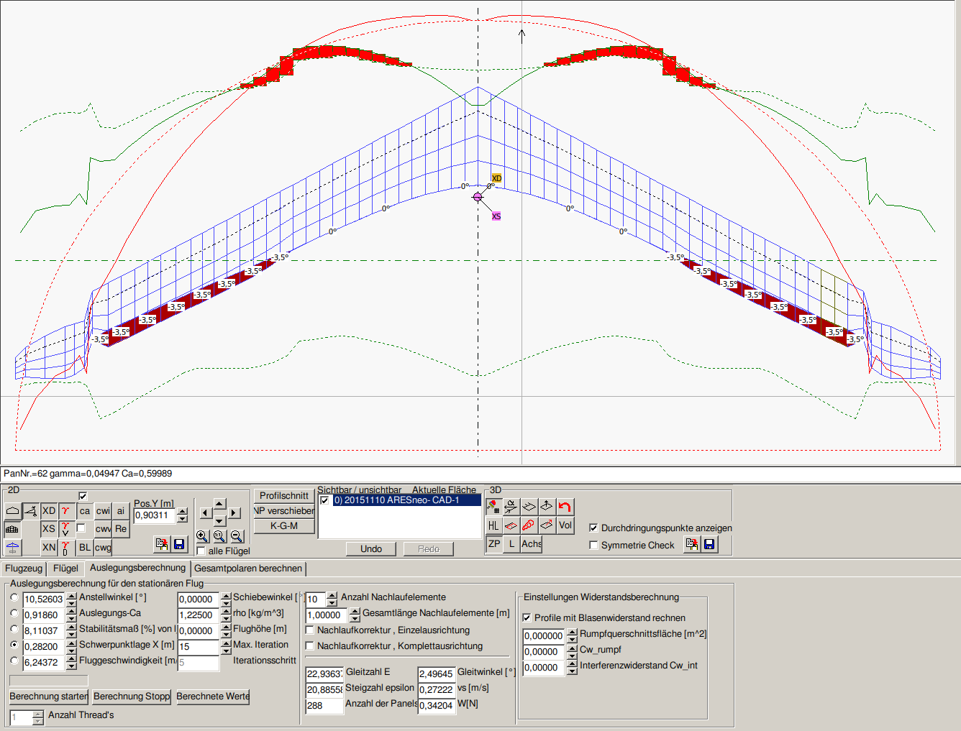
Task: Click the save floppy icon in 2D panel
Action: (179, 544)
